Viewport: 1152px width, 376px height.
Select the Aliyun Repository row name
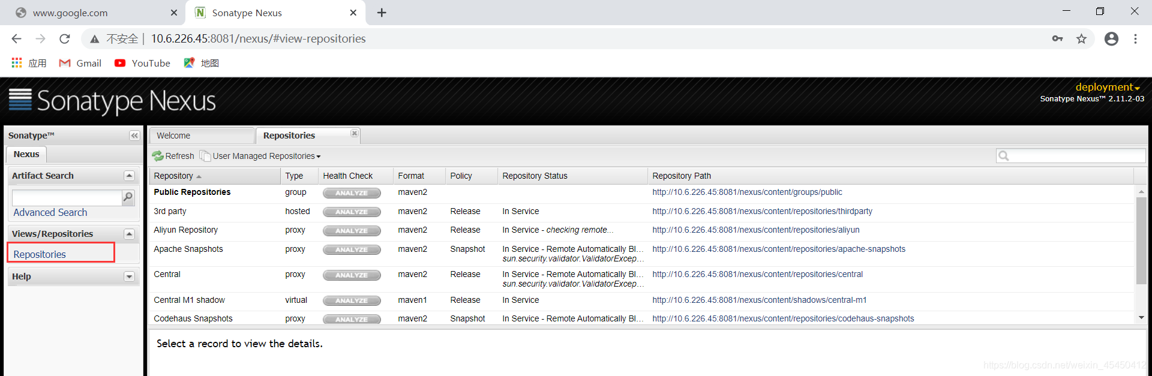(x=185, y=230)
